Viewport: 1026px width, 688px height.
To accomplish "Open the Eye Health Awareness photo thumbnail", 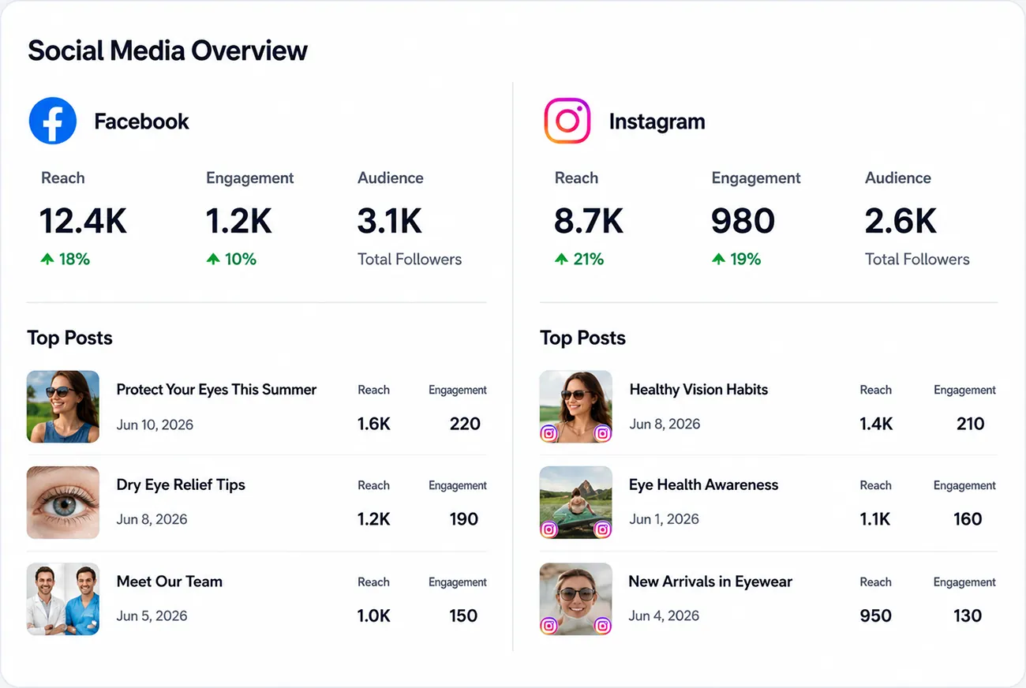I will [x=575, y=503].
